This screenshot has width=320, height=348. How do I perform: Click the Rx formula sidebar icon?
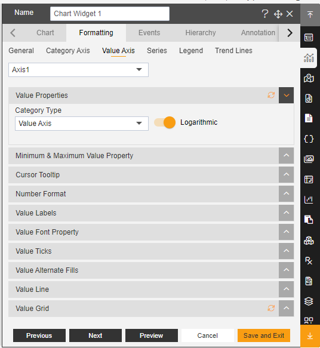click(x=309, y=261)
